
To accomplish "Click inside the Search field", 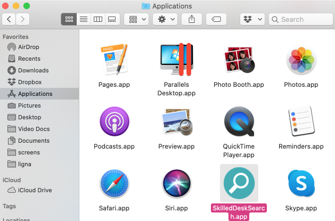I will pyautogui.click(x=304, y=19).
